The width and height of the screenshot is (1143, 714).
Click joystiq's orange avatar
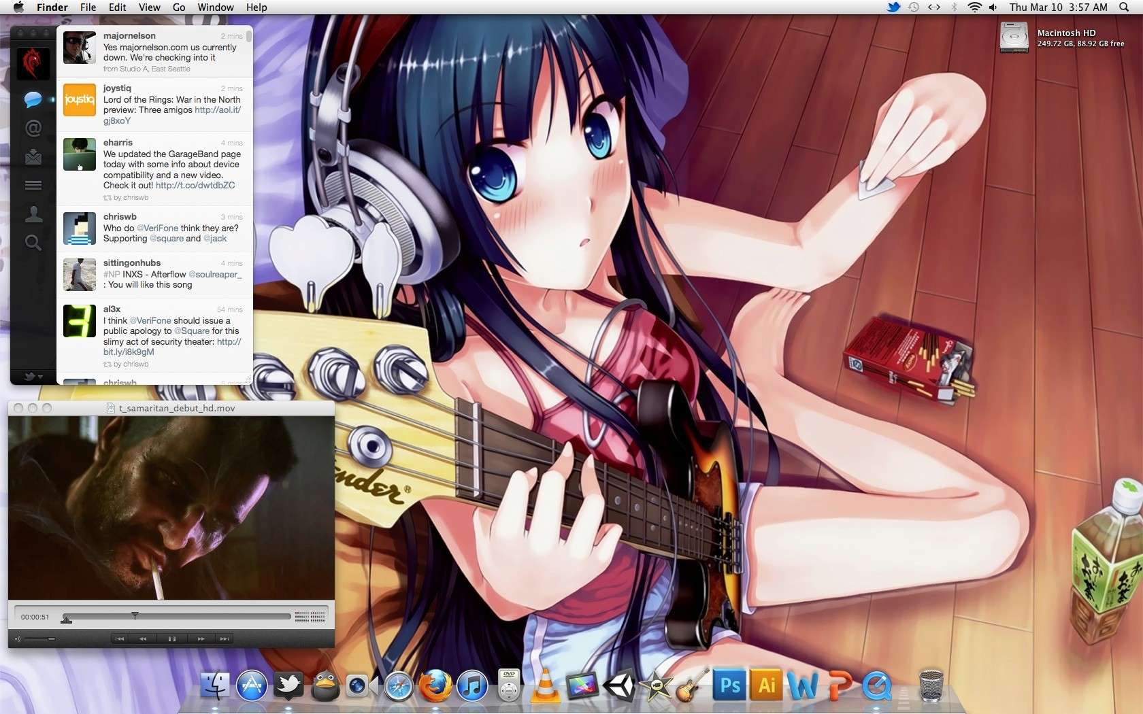[x=80, y=100]
